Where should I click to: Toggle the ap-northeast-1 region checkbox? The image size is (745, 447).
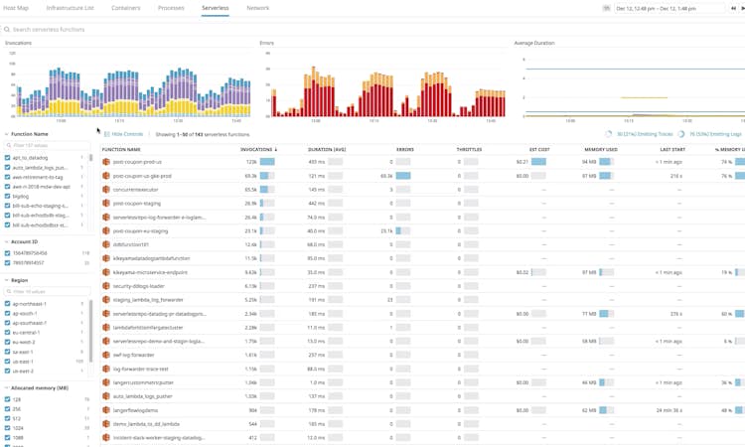8,304
